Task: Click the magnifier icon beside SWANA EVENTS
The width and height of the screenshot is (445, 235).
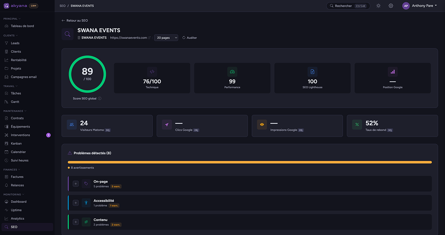Action: [67, 34]
